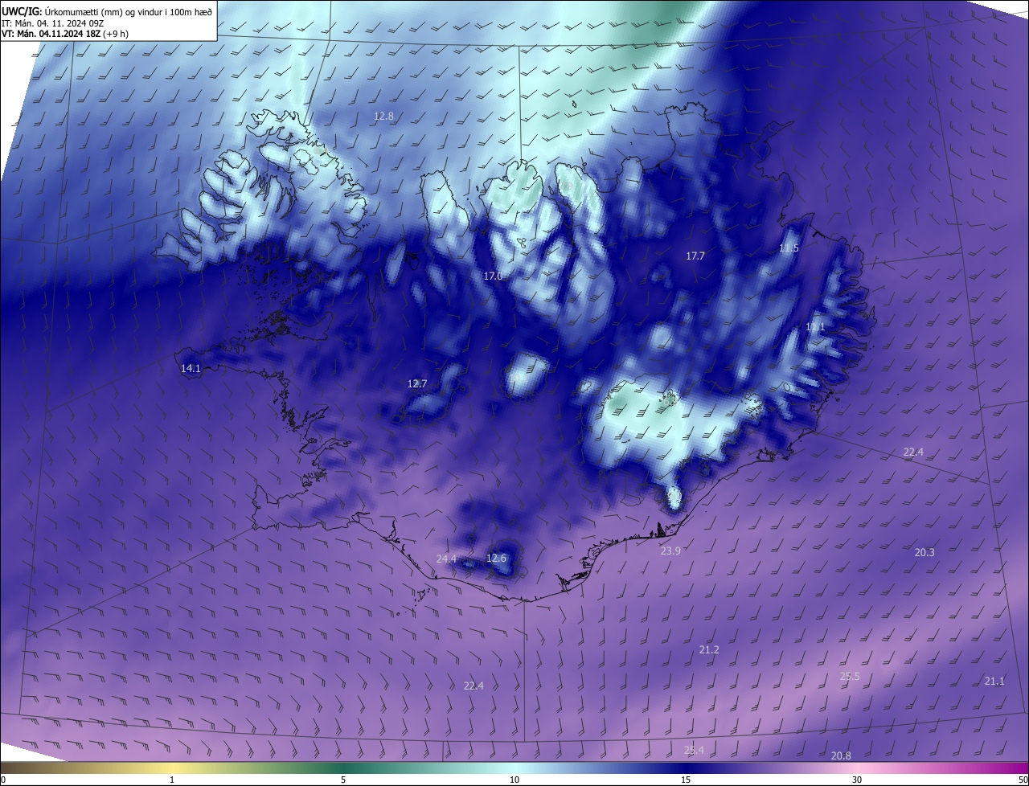The height and width of the screenshot is (786, 1029).
Task: Select the 25.5 value label
Action: coord(850,676)
